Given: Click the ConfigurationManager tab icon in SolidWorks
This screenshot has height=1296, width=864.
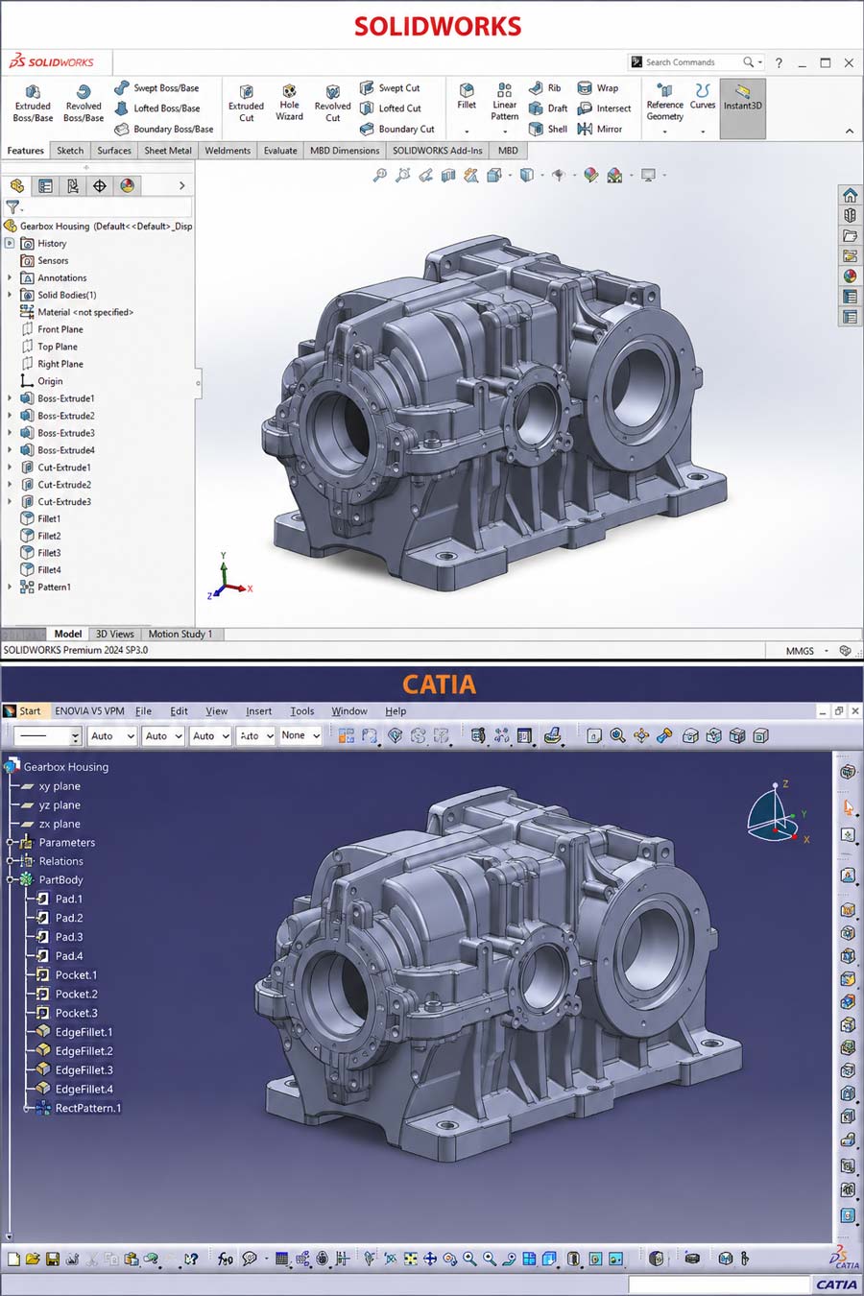Looking at the screenshot, I should pos(72,186).
